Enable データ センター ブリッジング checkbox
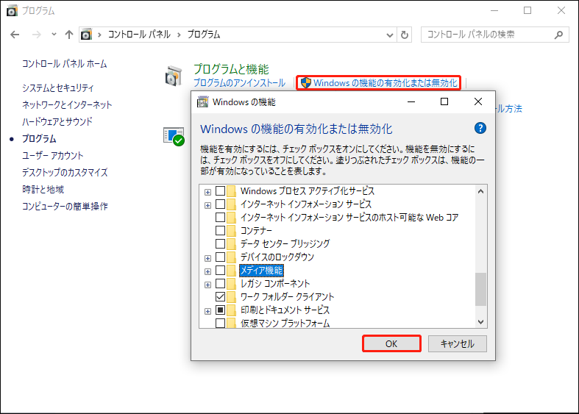The height and width of the screenshot is (414, 579). [x=221, y=244]
